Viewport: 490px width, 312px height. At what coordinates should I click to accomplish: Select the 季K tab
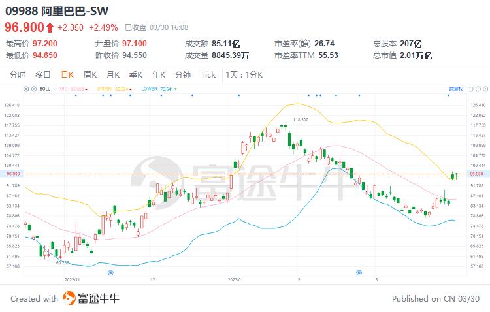(x=136, y=75)
